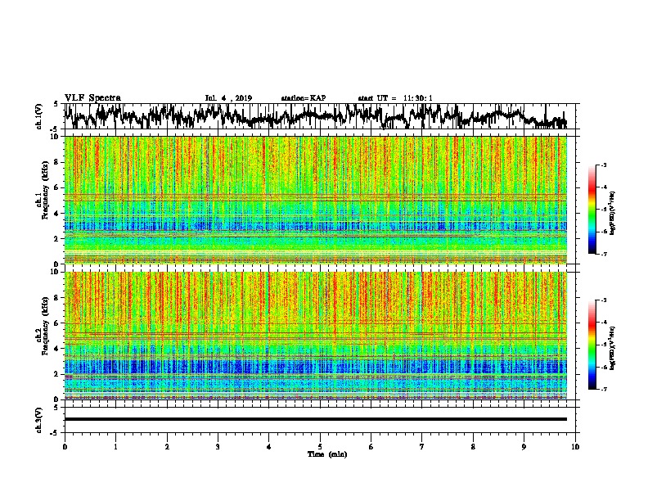Click time axis tick label "3"
Image resolution: width=648 pixels, height=501 pixels.
[218, 447]
